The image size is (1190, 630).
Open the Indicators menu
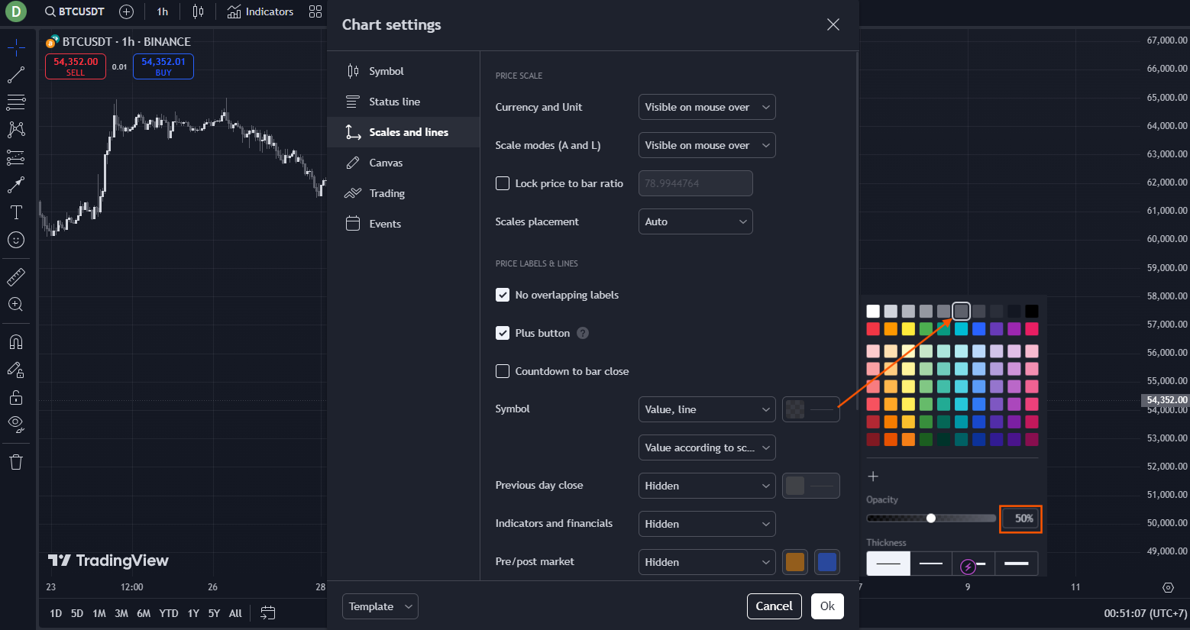260,11
